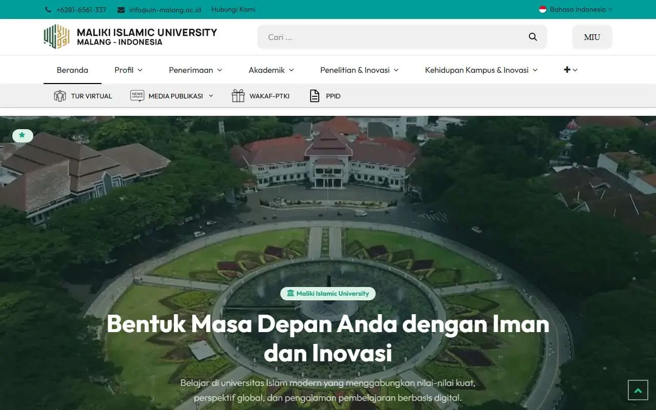This screenshot has height=410, width=656.
Task: Click the green star badge
Action: (x=23, y=135)
